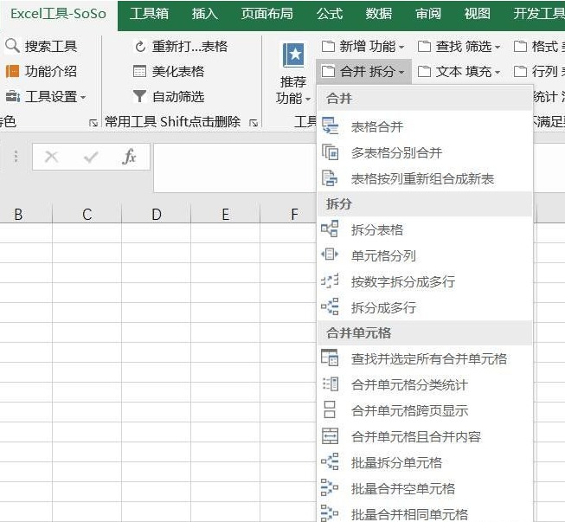Click the 推荐功能 star book icon
Screen dimensions: 565x522
coord(293,55)
